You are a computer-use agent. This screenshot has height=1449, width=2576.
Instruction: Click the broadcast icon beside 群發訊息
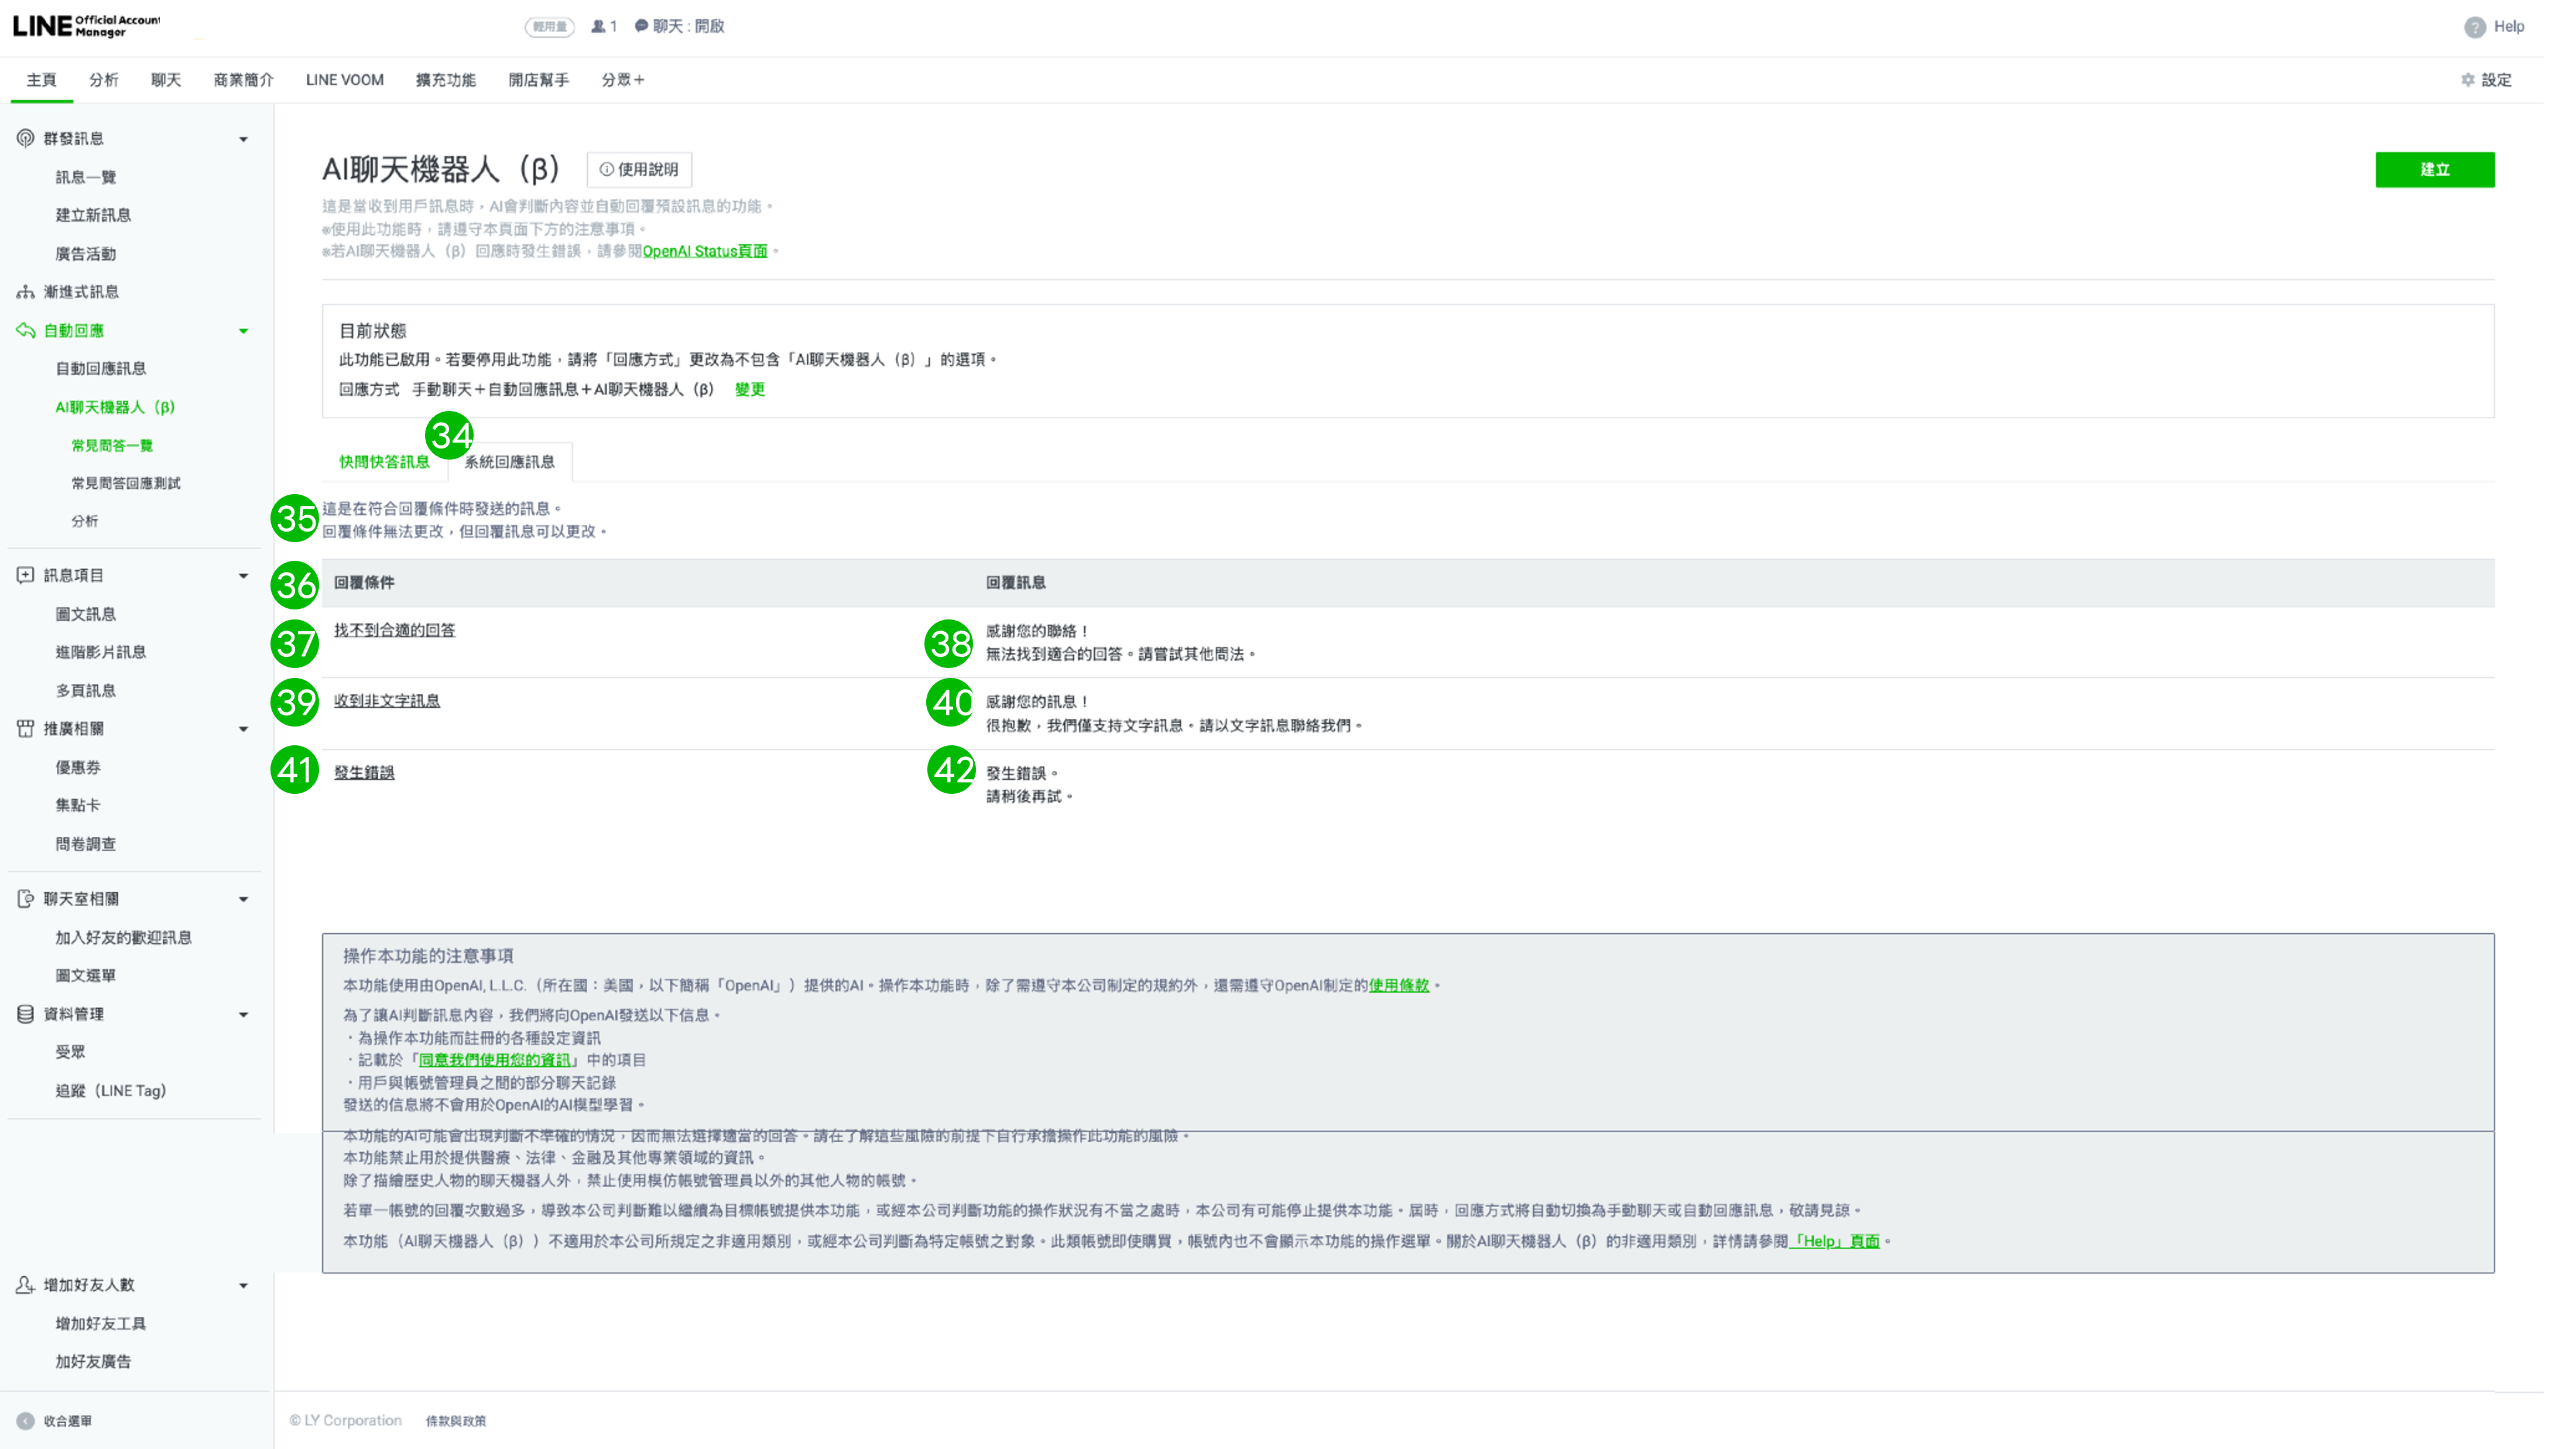pos(25,138)
